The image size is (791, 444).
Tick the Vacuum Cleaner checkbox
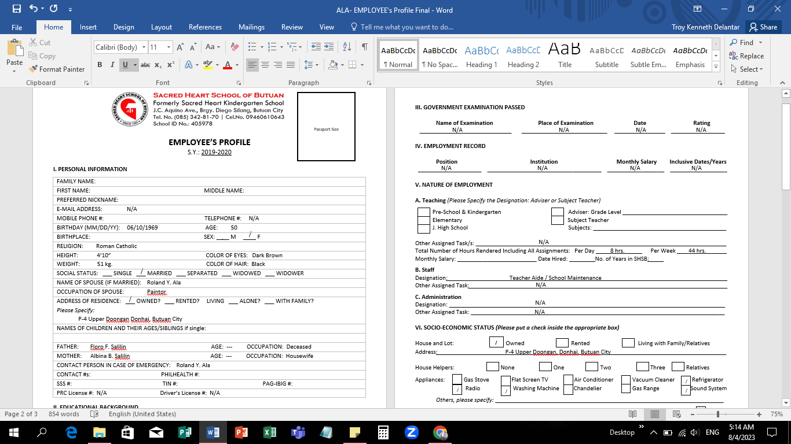[626, 380]
